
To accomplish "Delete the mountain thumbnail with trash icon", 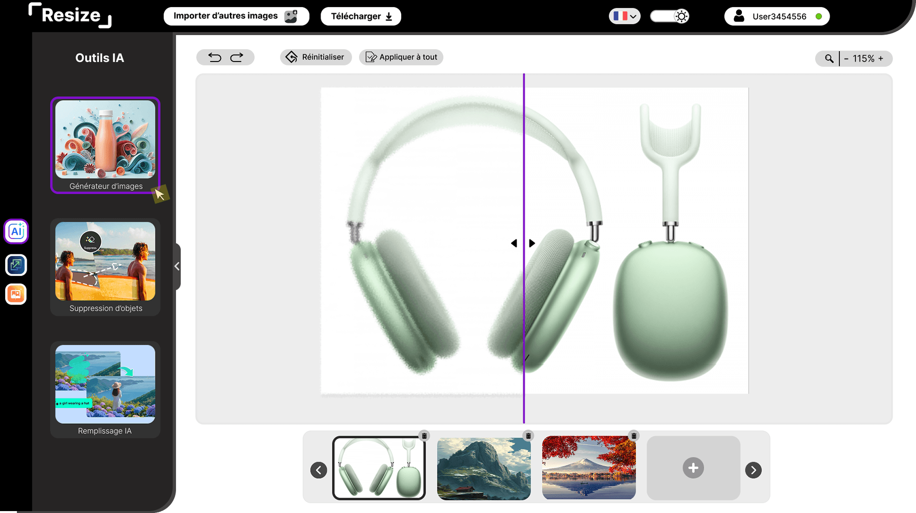I will [x=528, y=436].
